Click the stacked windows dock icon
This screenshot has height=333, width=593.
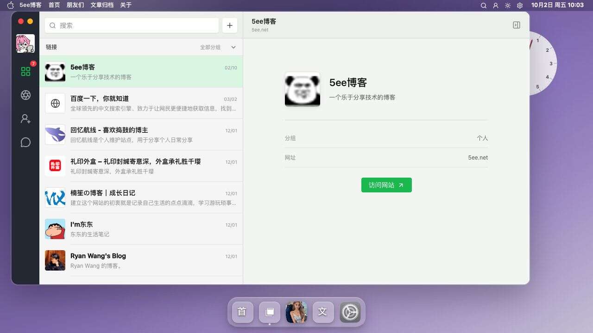click(269, 312)
